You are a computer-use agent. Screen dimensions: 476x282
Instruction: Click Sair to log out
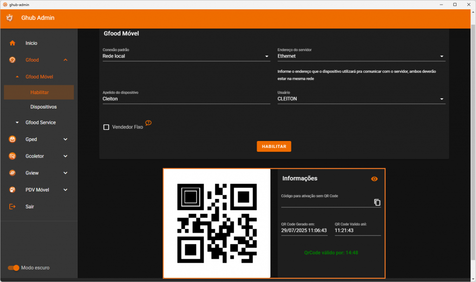click(x=30, y=206)
